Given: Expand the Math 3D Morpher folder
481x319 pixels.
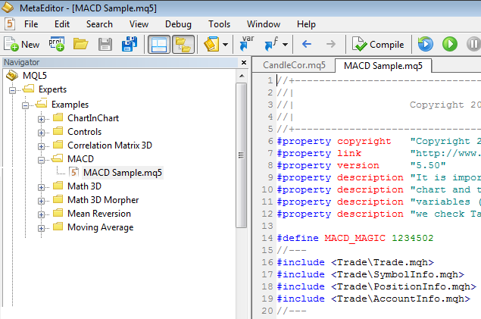Looking at the screenshot, I should [41, 201].
